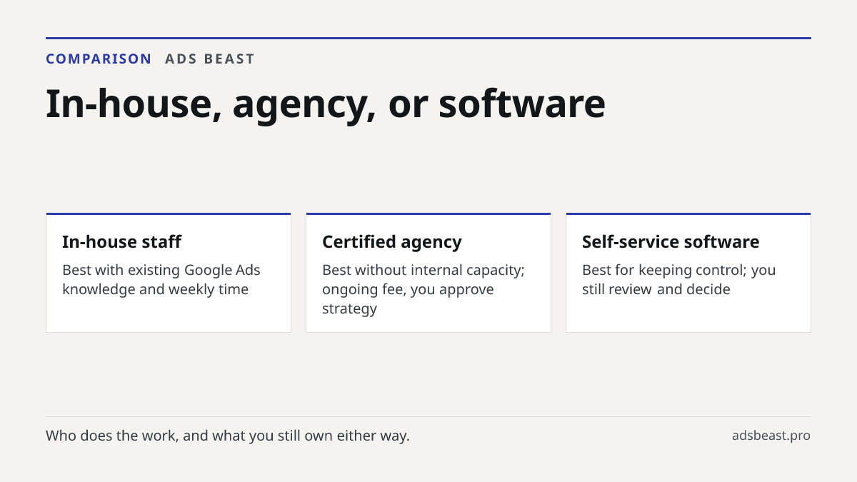The height and width of the screenshot is (482, 857).
Task: Open the adsbeast.pro link
Action: pos(771,436)
